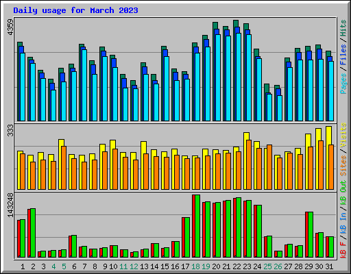The width and height of the screenshot is (351, 274).
Task: Click the 333 axis value
Action: tap(10, 130)
